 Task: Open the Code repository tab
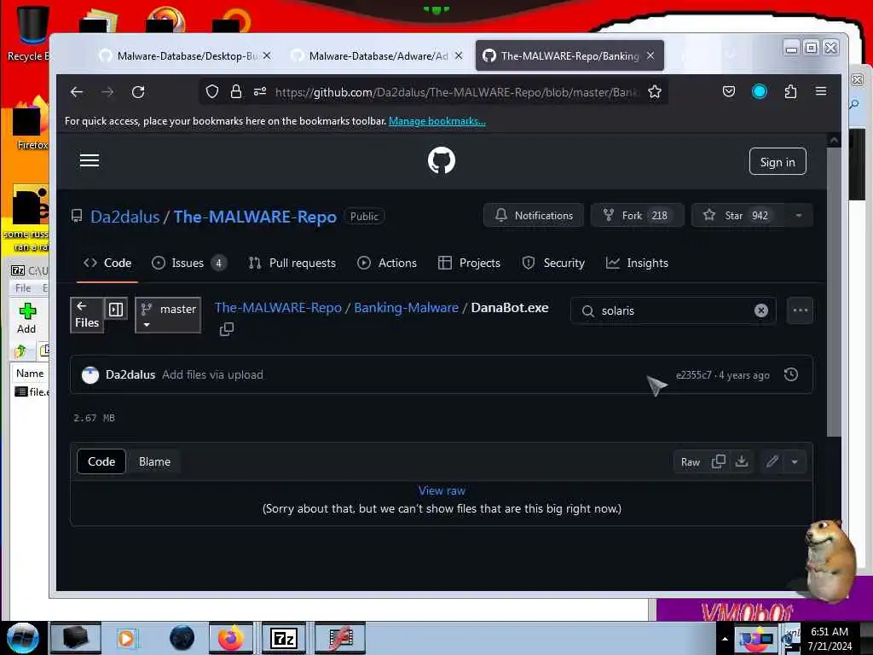coord(107,263)
